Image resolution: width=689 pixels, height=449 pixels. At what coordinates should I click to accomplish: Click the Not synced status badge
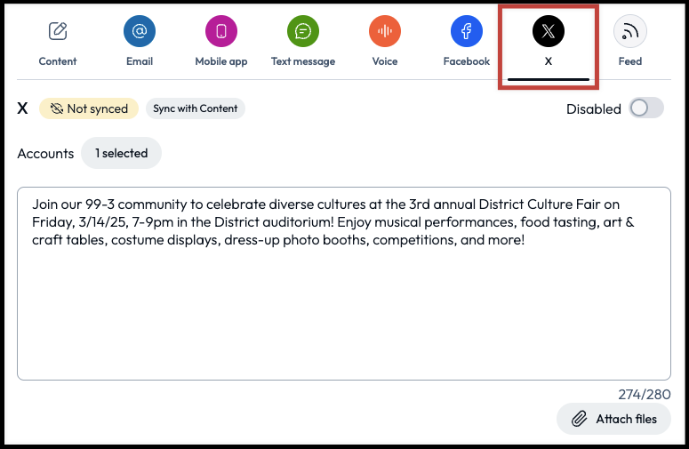89,108
